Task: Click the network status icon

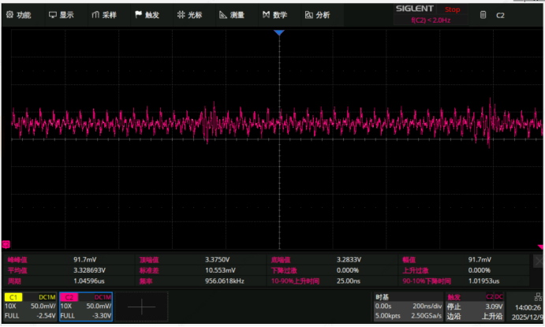Action: coord(538,297)
